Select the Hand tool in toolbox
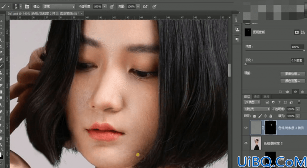Screen dimensions: 307x168 (x=1, y=138)
